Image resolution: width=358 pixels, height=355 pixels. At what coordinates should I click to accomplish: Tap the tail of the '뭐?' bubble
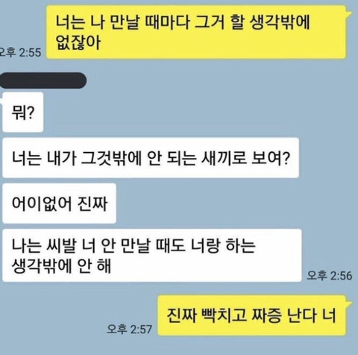point(1,101)
